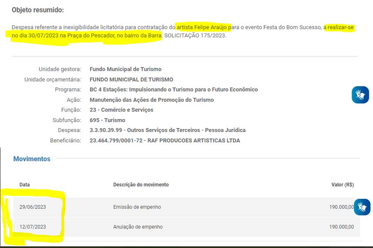Select the '3.3.90.39.99 - Outros Serviços de Terceiros' value

(167, 130)
